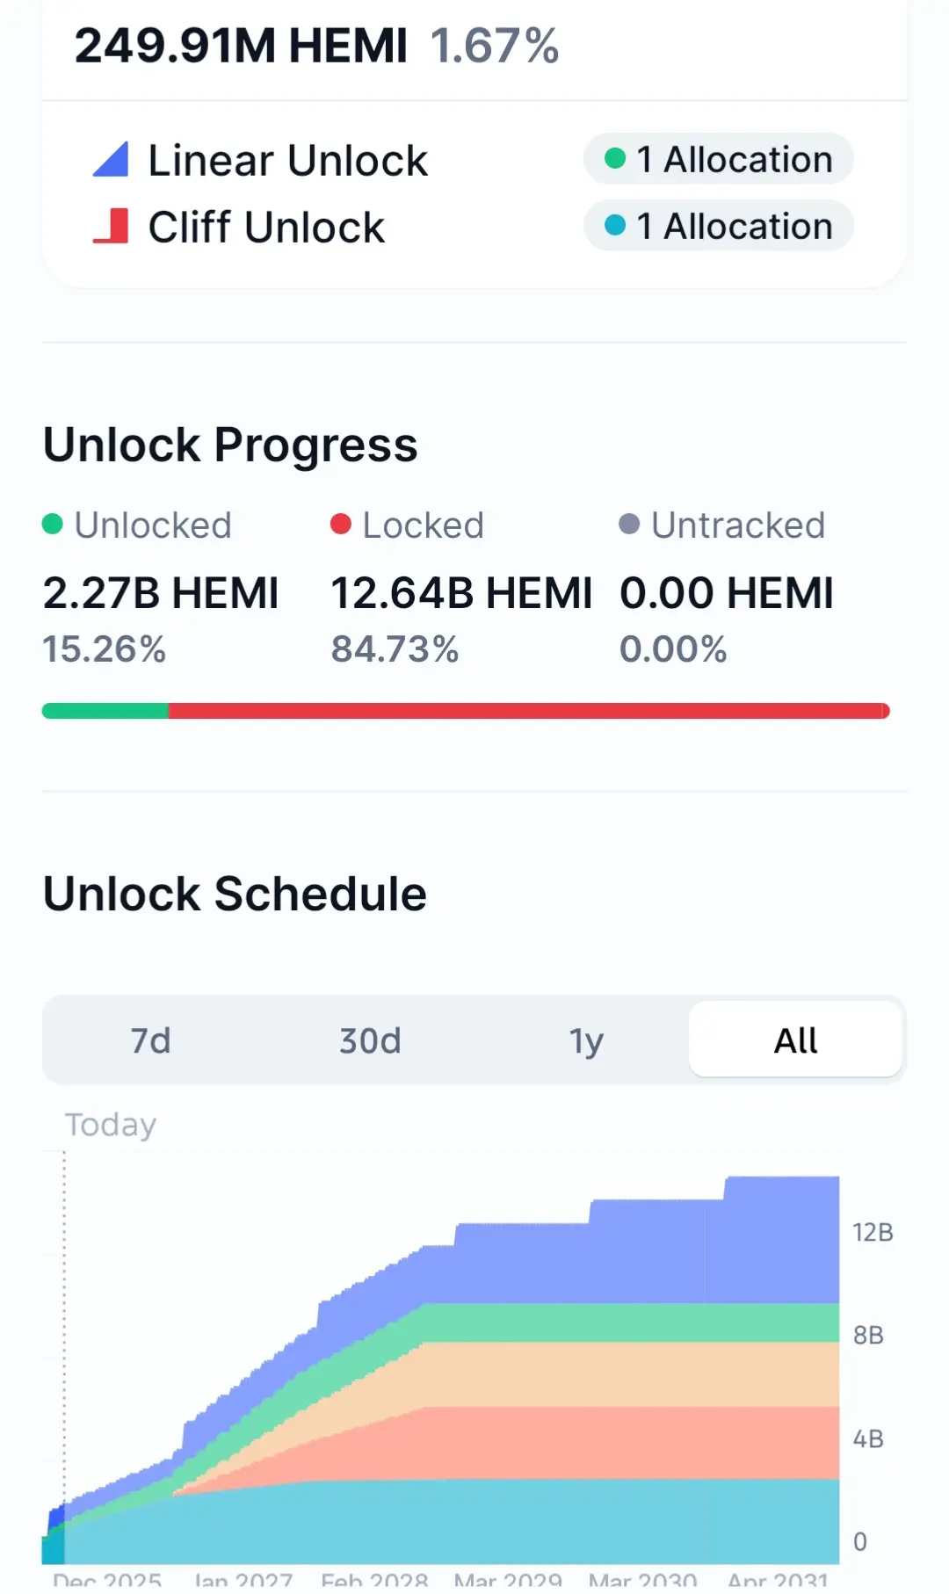Select the 7d schedule range tab

point(150,1040)
